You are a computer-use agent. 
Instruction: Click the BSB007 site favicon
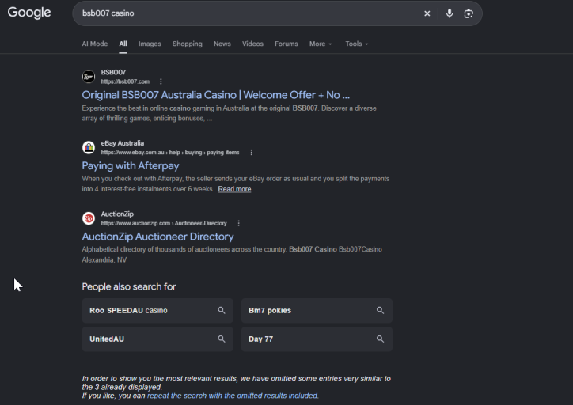(x=89, y=77)
